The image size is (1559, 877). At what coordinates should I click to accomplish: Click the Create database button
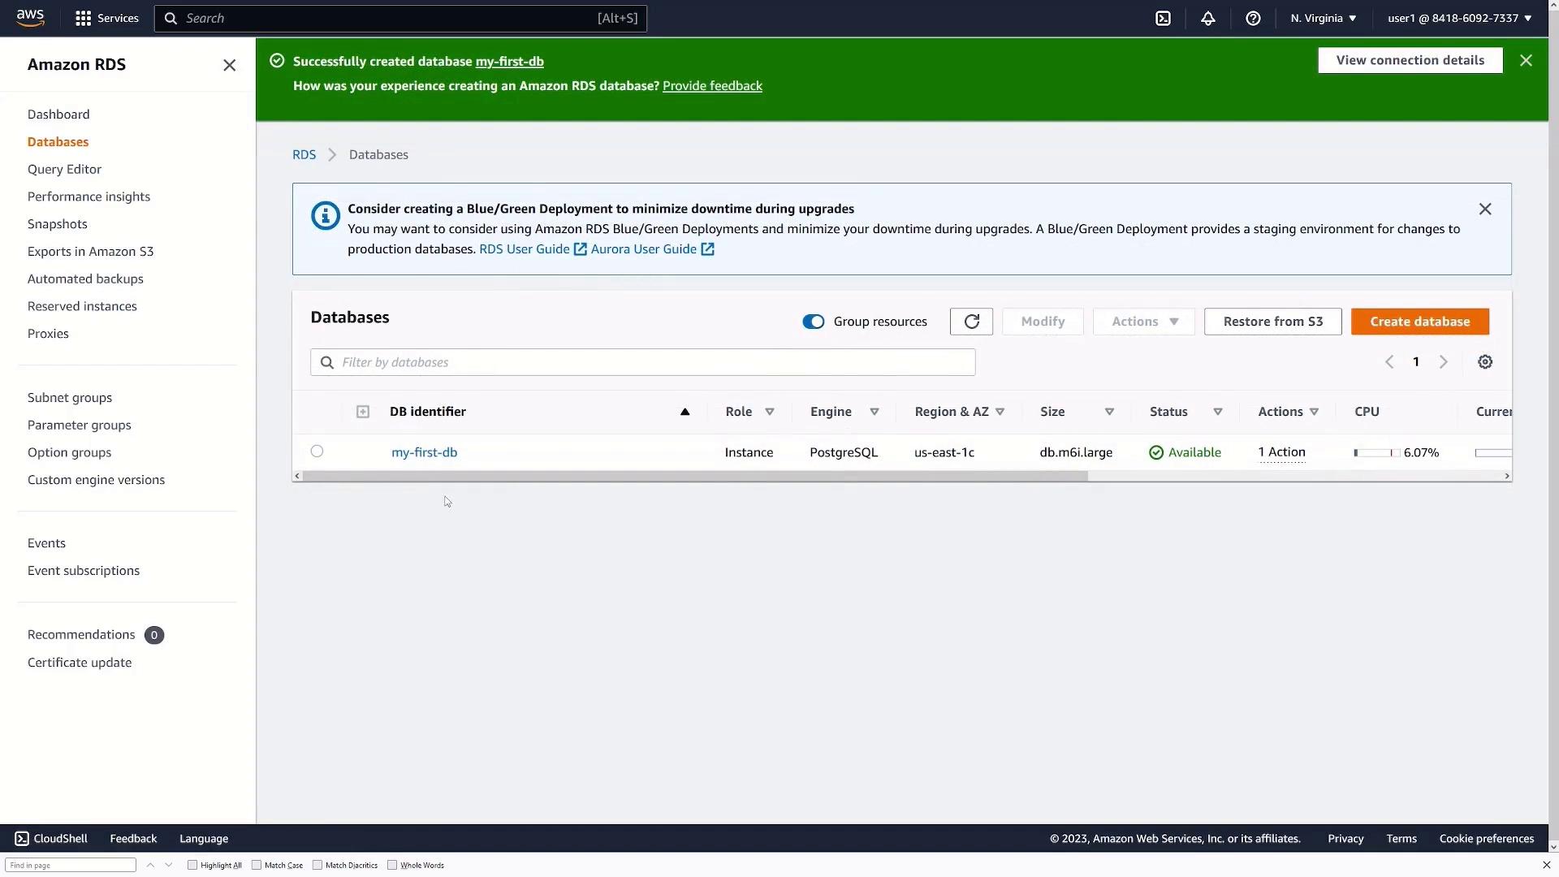click(x=1419, y=322)
